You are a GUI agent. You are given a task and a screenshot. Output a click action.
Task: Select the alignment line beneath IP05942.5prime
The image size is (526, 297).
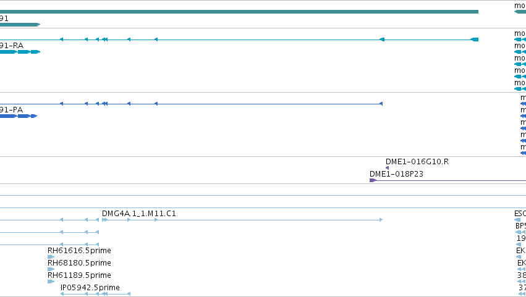tap(95, 294)
